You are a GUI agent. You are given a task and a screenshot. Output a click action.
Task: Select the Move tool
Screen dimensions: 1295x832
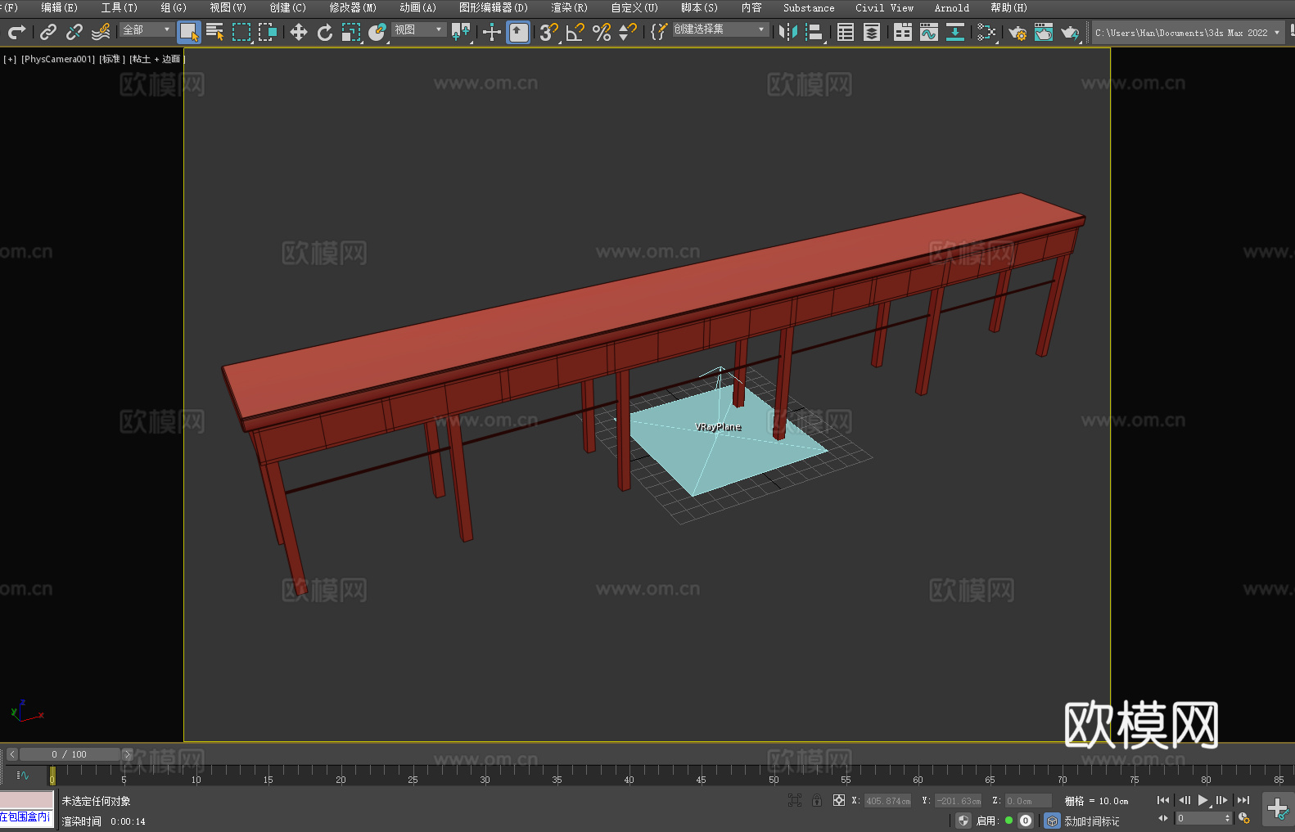pyautogui.click(x=299, y=32)
